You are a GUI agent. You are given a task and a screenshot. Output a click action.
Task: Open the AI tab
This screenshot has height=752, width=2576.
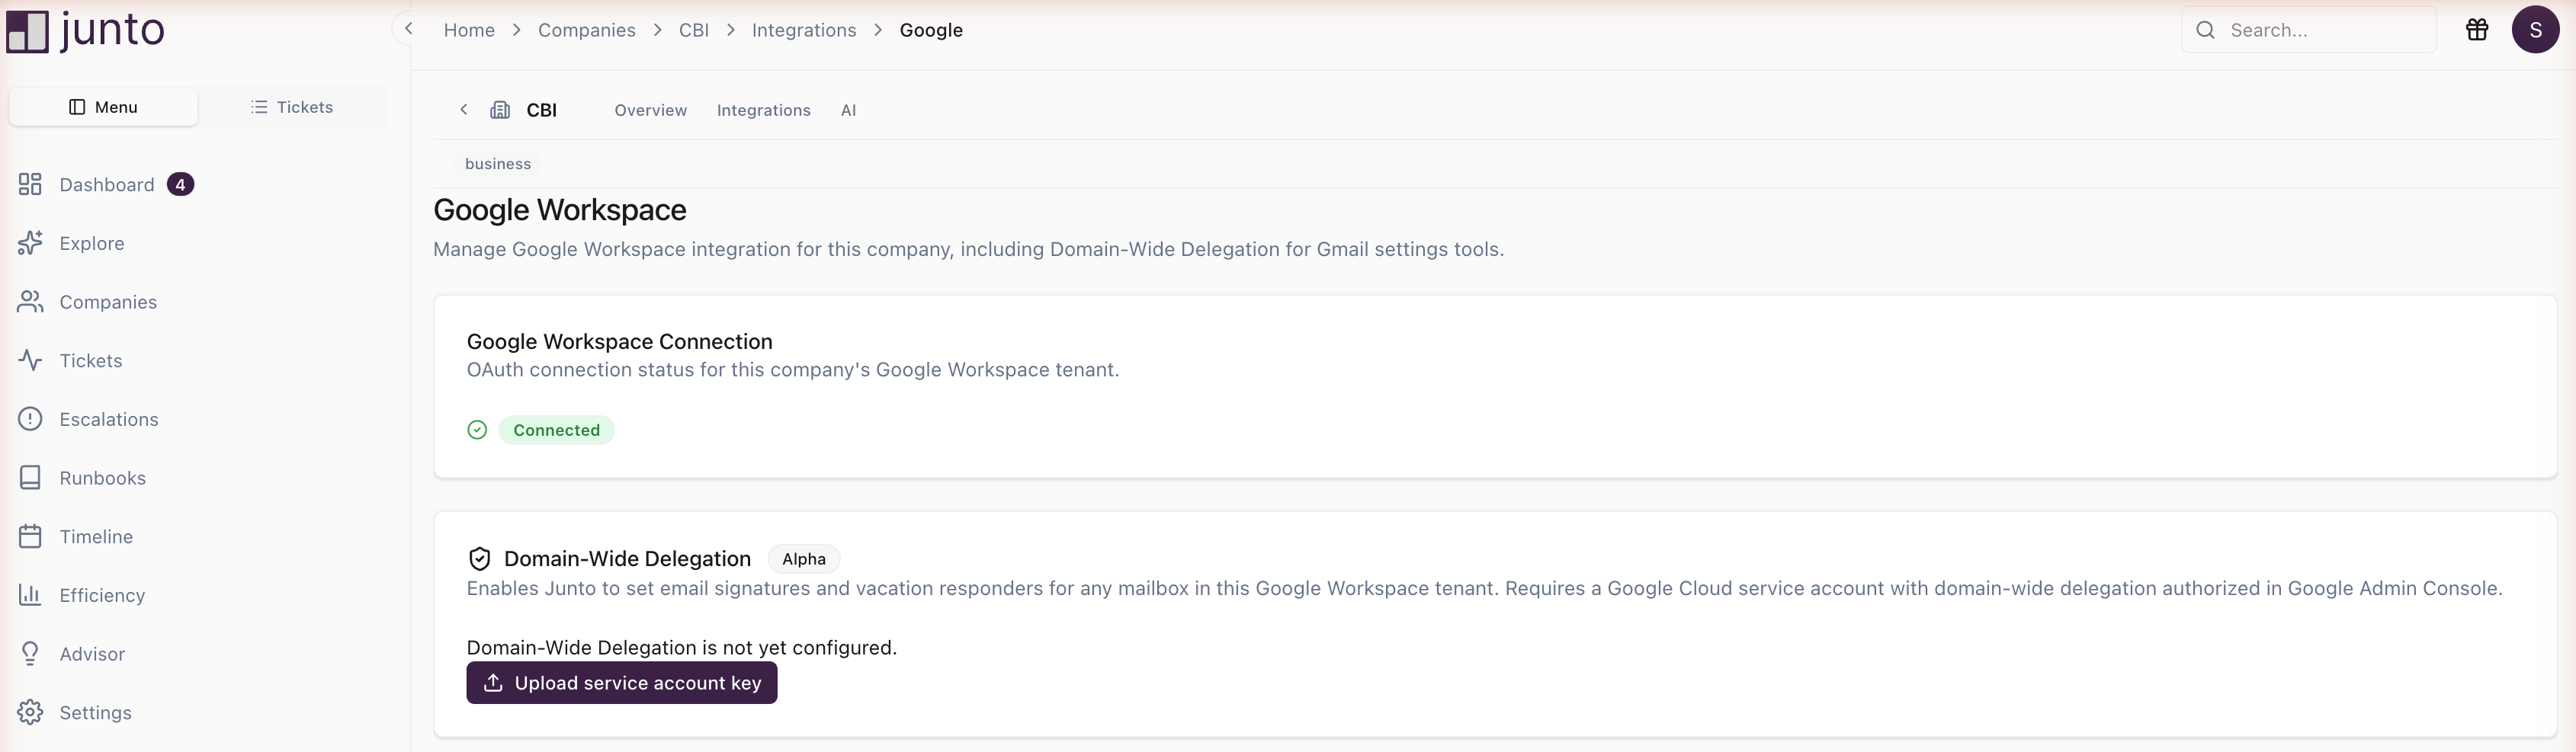(x=848, y=110)
